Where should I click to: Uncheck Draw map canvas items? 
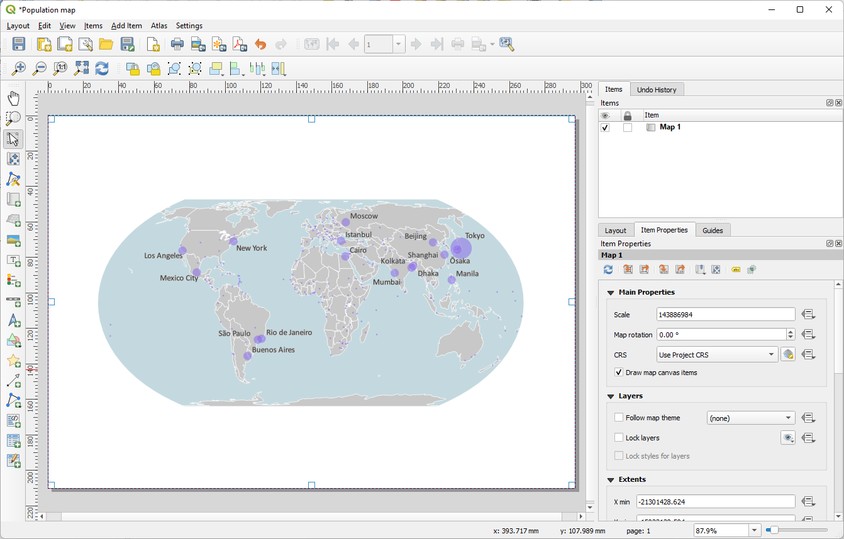(618, 372)
